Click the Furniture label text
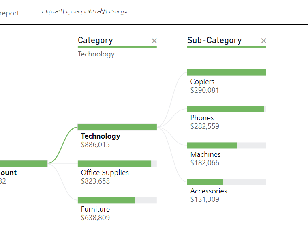The image size is (308, 236). click(x=95, y=209)
